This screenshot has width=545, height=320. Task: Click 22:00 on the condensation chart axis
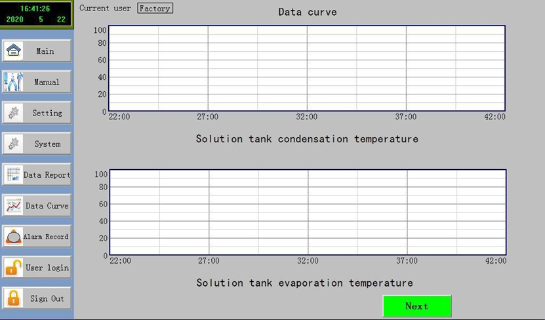[119, 117]
